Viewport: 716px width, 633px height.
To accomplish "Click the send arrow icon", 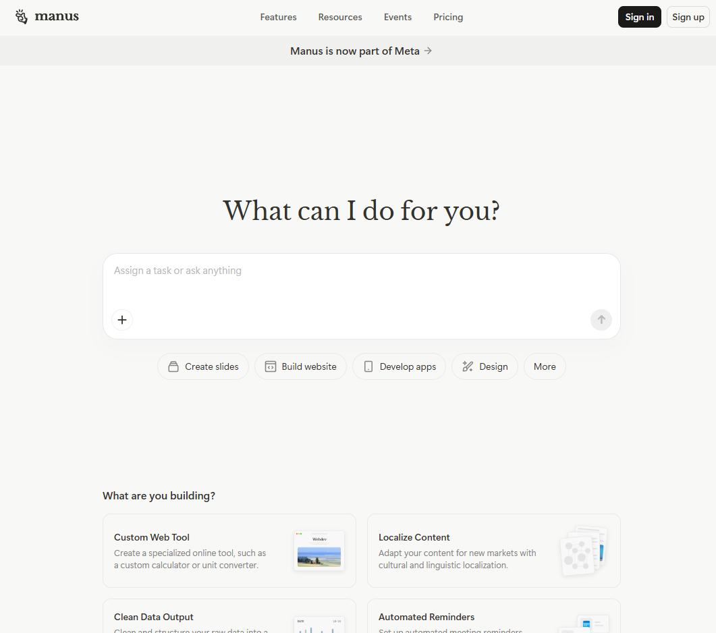I will (x=601, y=320).
